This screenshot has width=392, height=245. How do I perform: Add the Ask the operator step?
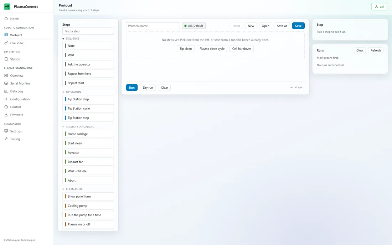(88, 64)
